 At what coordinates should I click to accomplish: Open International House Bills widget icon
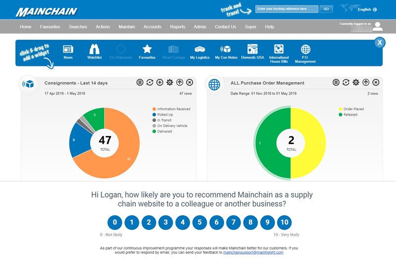[279, 49]
